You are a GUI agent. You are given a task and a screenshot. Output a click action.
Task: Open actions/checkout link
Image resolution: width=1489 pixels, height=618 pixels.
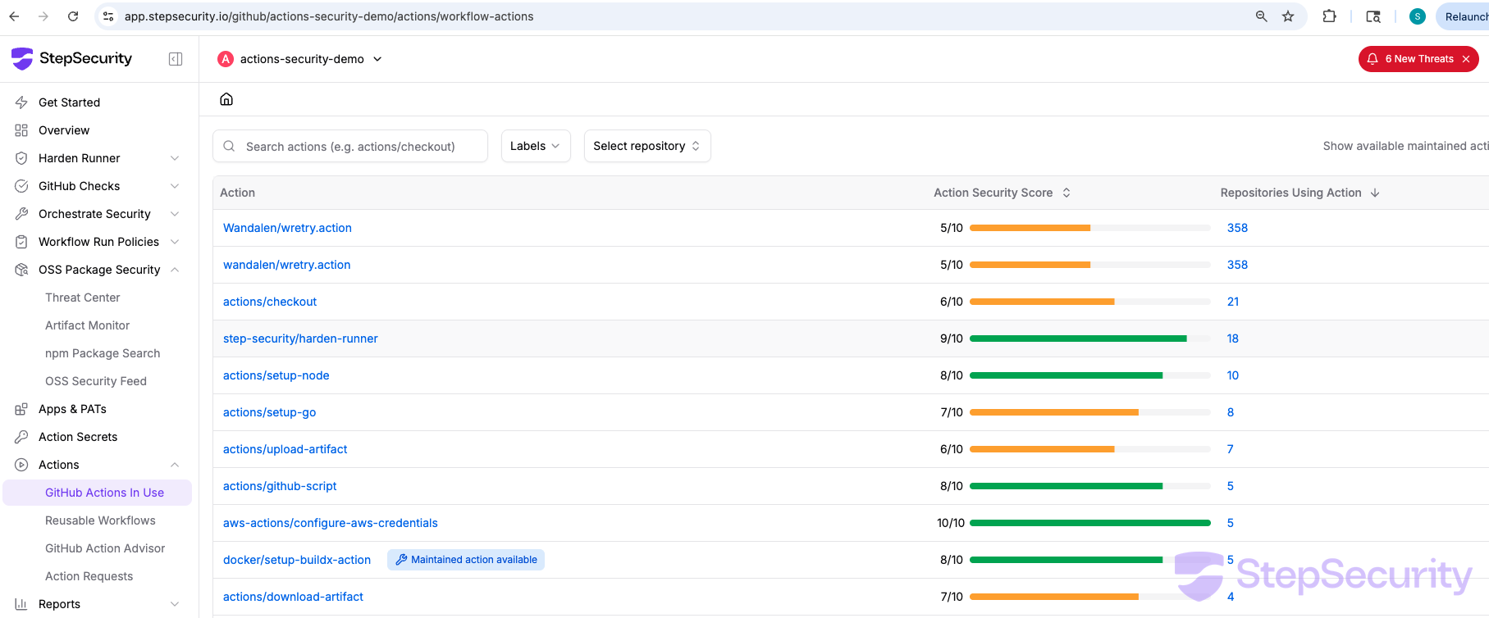(x=270, y=302)
